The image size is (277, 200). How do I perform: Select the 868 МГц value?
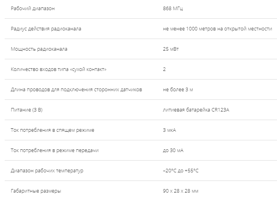[x=173, y=9]
